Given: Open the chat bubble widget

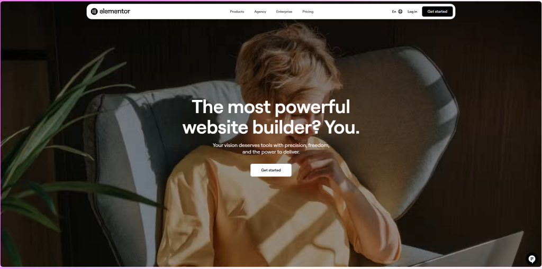Looking at the screenshot, I should pyautogui.click(x=532, y=258).
